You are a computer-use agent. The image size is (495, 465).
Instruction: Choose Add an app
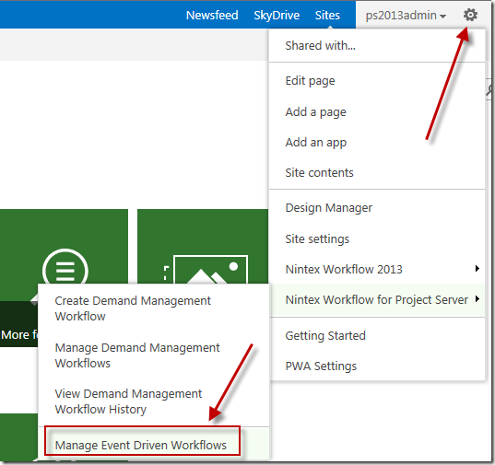377,143
